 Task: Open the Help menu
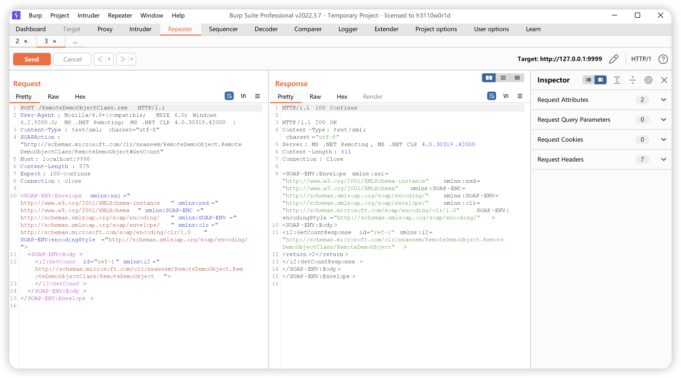pos(178,15)
